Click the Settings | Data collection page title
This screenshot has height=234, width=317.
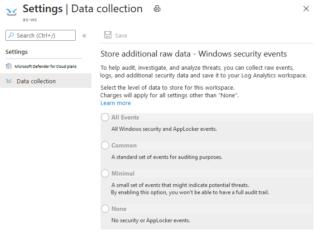(x=82, y=9)
